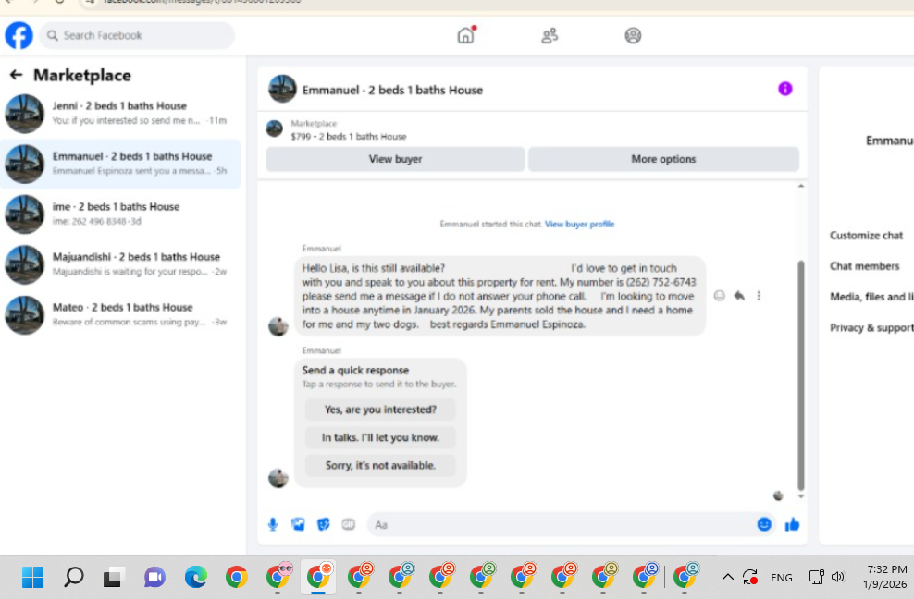Open the purple conversation info icon
The width and height of the screenshot is (914, 599).
coord(785,89)
